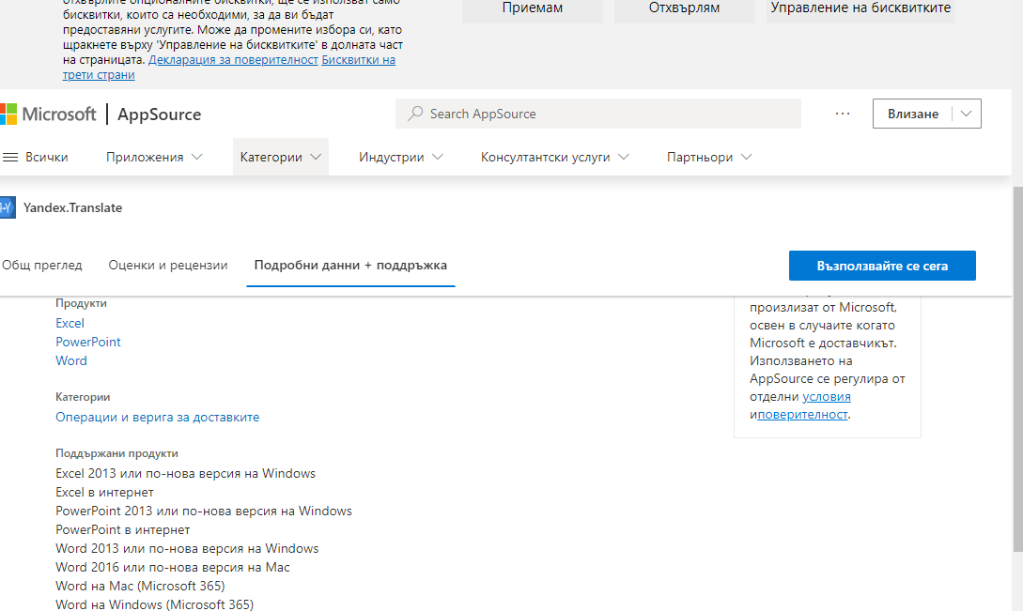The height and width of the screenshot is (611, 1023).
Task: Expand the Партньори dropdown
Action: 709,157
